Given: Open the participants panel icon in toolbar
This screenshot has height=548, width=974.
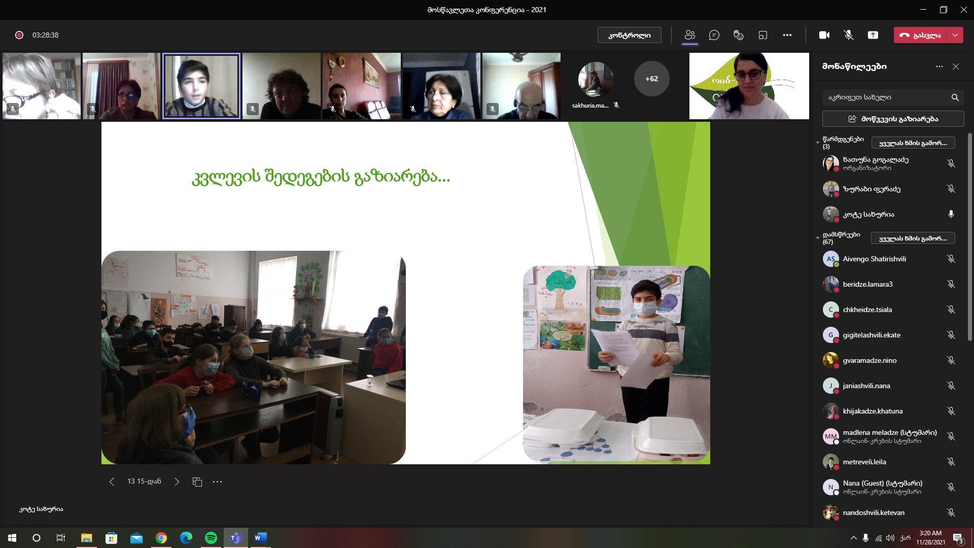Looking at the screenshot, I should pos(689,35).
